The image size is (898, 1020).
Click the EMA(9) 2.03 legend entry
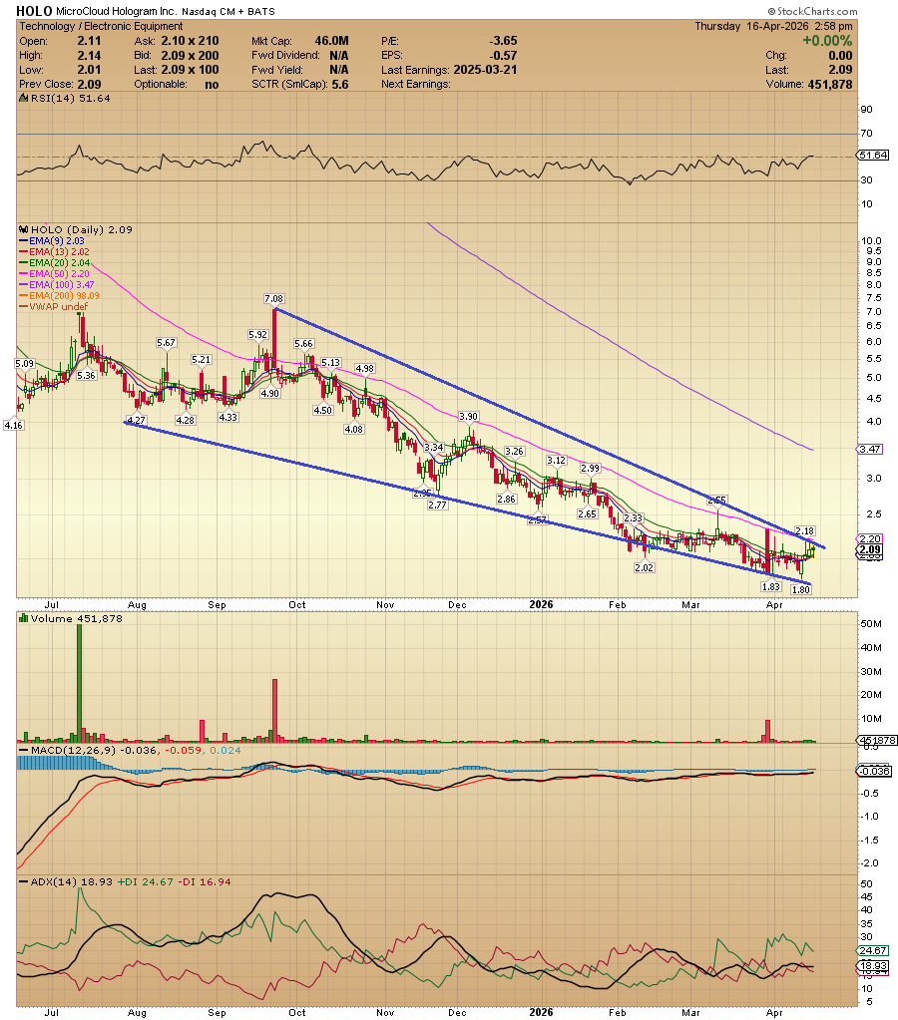52,240
